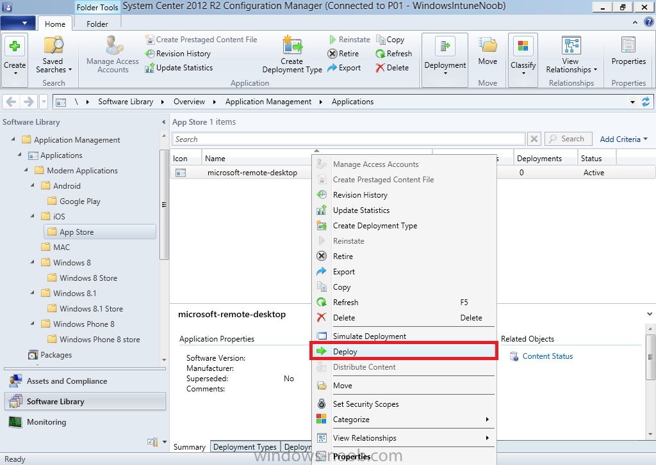Screen dimensions: 656x465
Task: Click the Export arrow in the ribbon
Action: [x=332, y=68]
